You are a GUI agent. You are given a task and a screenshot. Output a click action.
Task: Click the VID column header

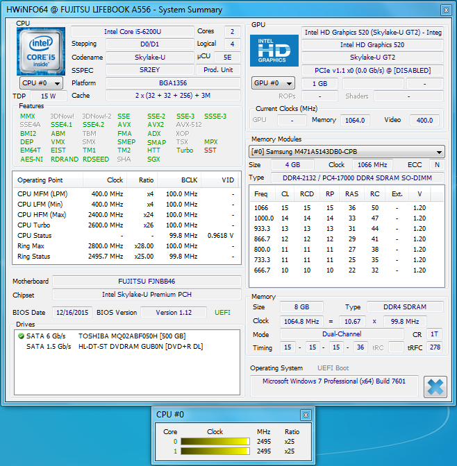pos(219,180)
